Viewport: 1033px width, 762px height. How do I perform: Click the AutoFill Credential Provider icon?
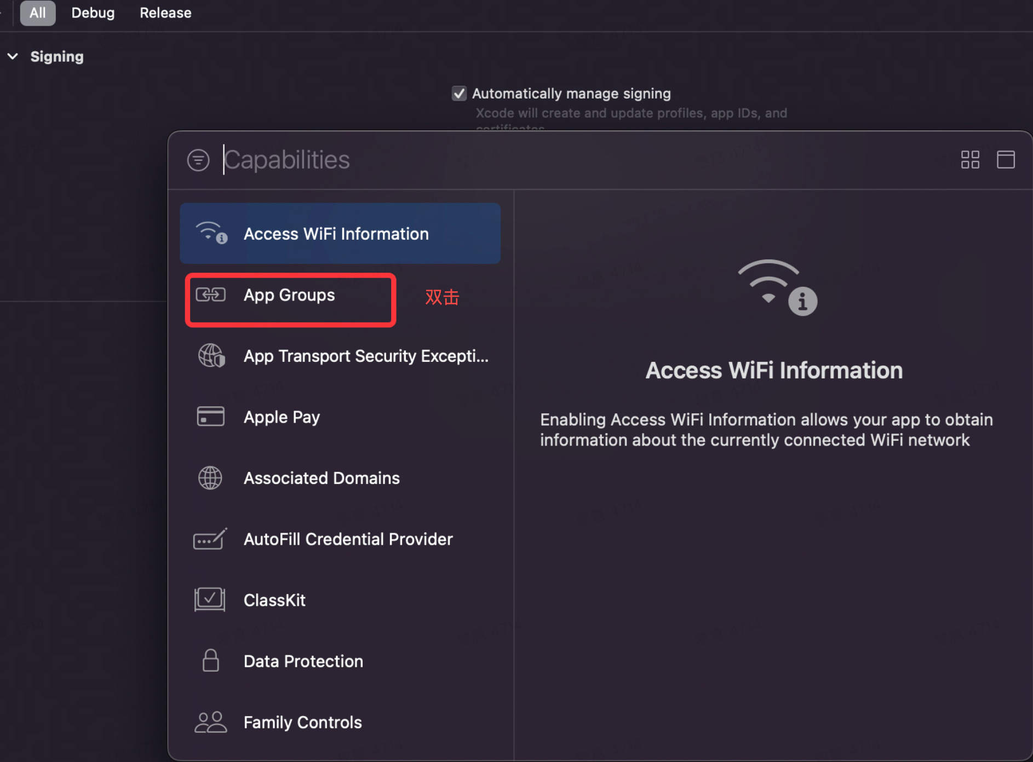click(x=210, y=539)
